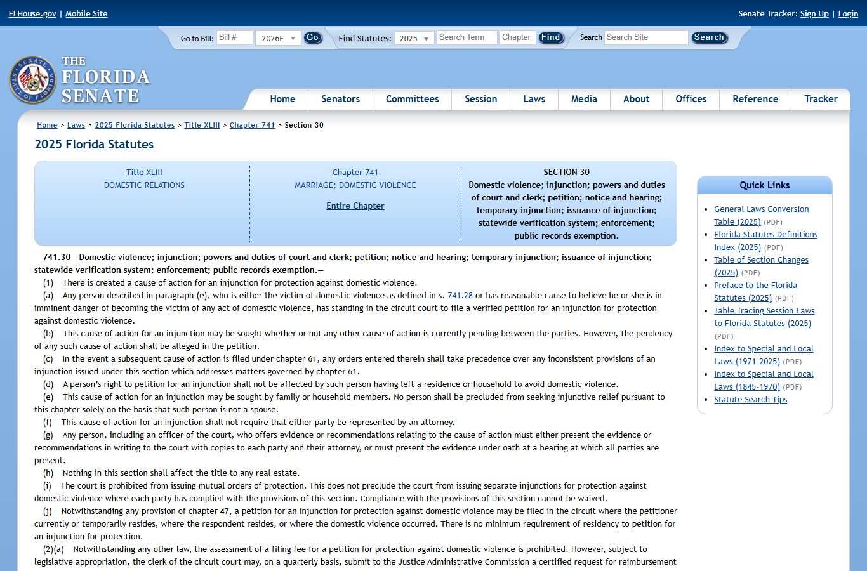Image resolution: width=867 pixels, height=571 pixels.
Task: Open the About navigation tab
Action: click(636, 99)
